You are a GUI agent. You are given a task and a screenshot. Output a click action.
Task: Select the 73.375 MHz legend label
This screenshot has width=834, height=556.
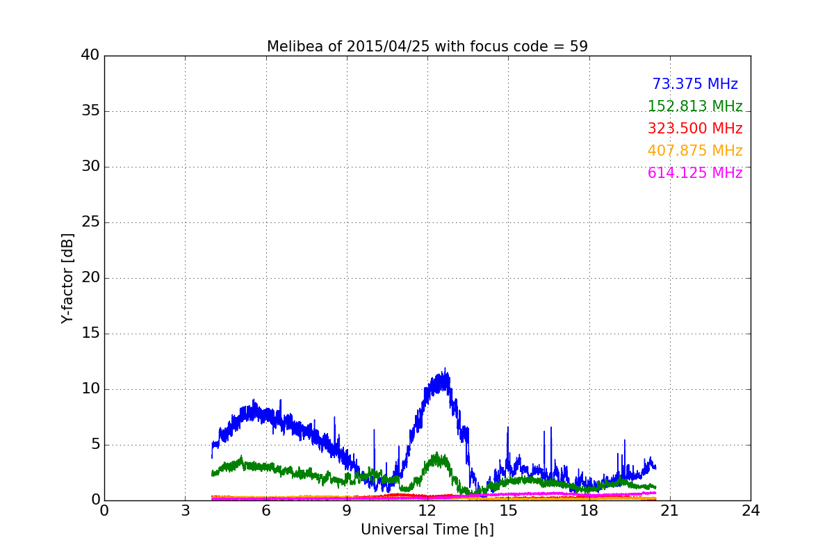[x=695, y=84]
